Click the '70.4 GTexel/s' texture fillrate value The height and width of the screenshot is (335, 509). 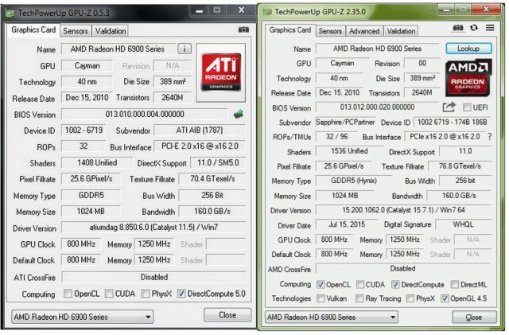[212, 178]
